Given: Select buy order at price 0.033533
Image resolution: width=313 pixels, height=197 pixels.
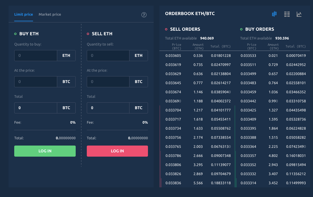Looking at the screenshot, I should pos(272,56).
